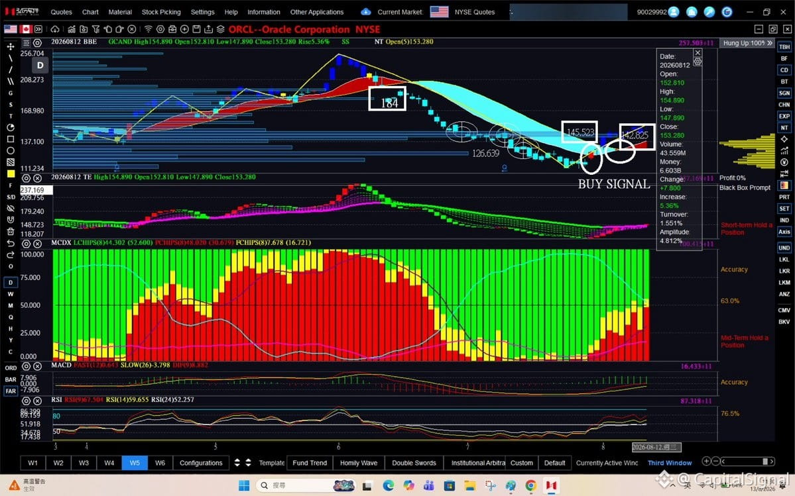Toggle the hide drawings eye icon

coord(11,208)
